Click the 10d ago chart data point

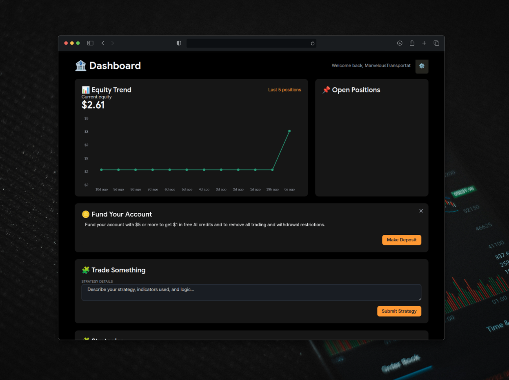[x=101, y=170]
